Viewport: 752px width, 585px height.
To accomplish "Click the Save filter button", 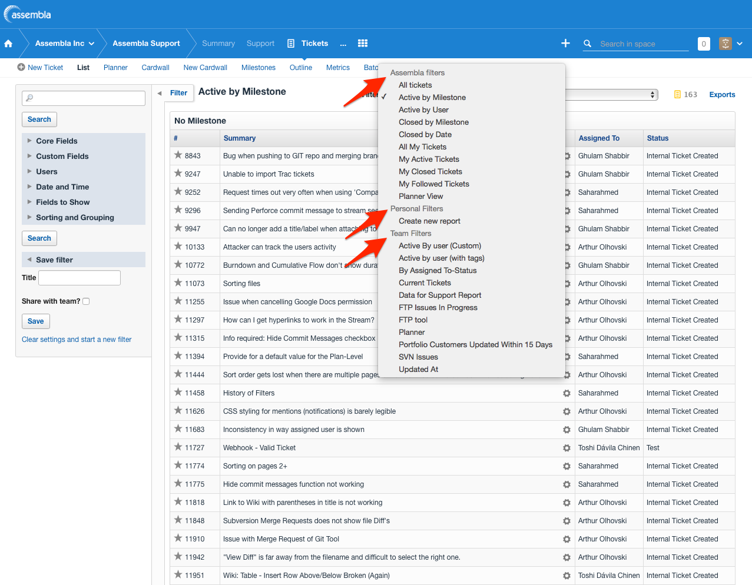I will pyautogui.click(x=36, y=321).
